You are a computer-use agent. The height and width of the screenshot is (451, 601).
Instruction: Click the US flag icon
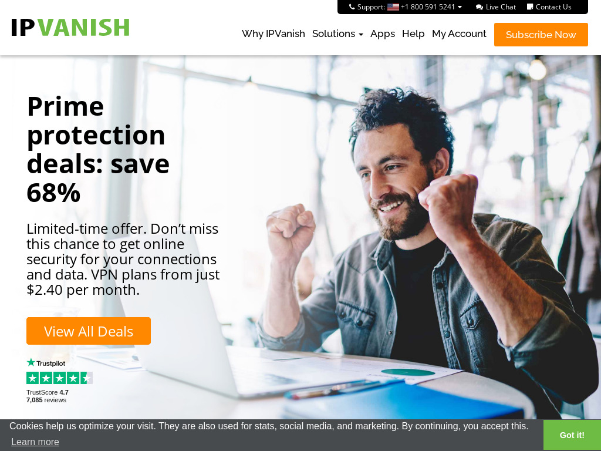click(x=393, y=7)
